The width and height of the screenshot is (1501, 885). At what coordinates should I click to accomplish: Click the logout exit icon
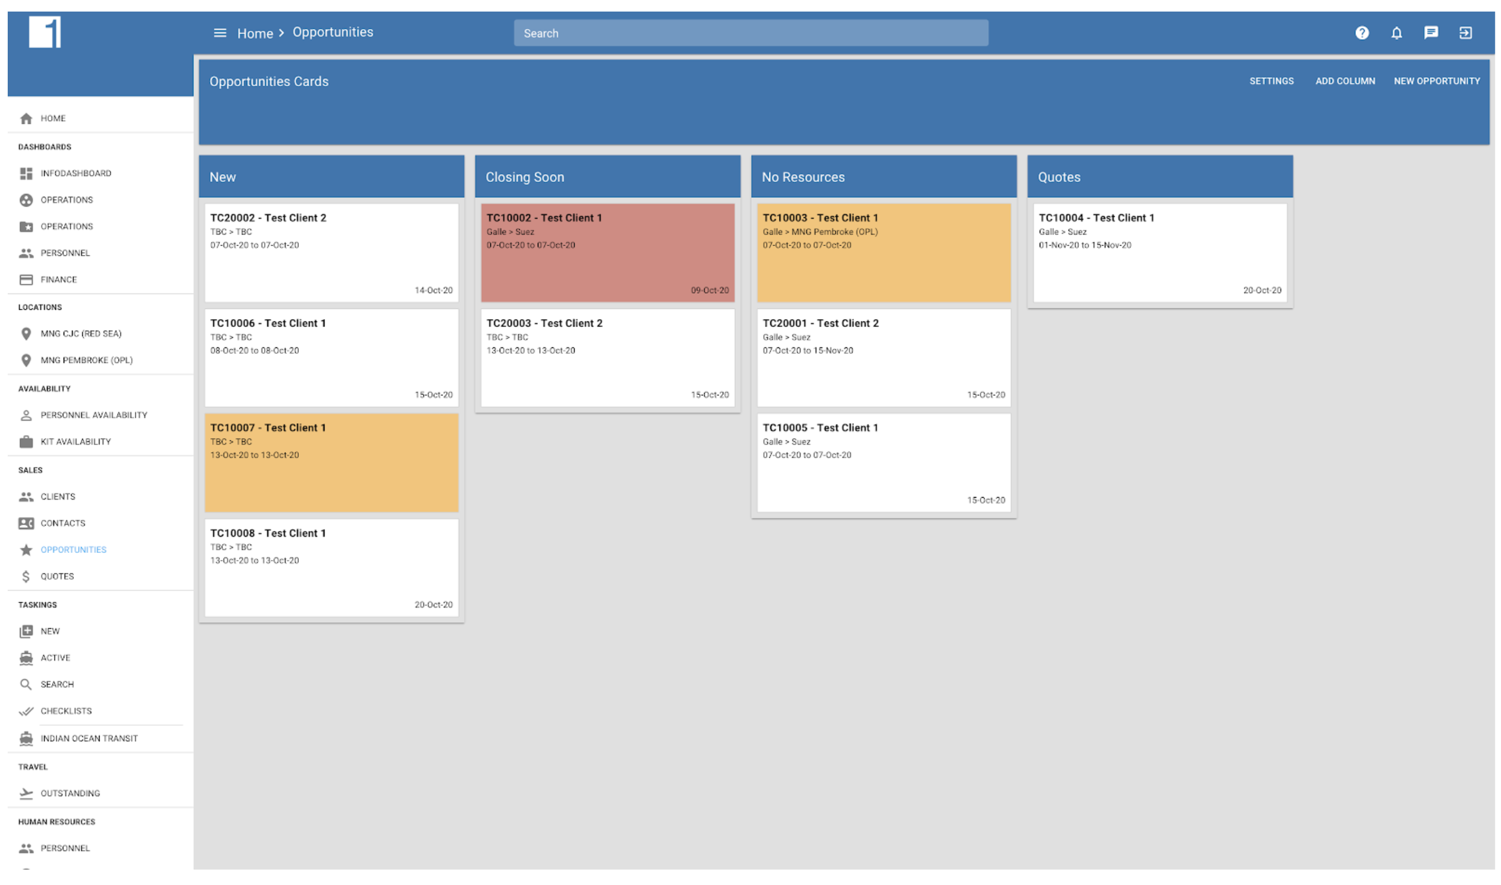(1465, 33)
